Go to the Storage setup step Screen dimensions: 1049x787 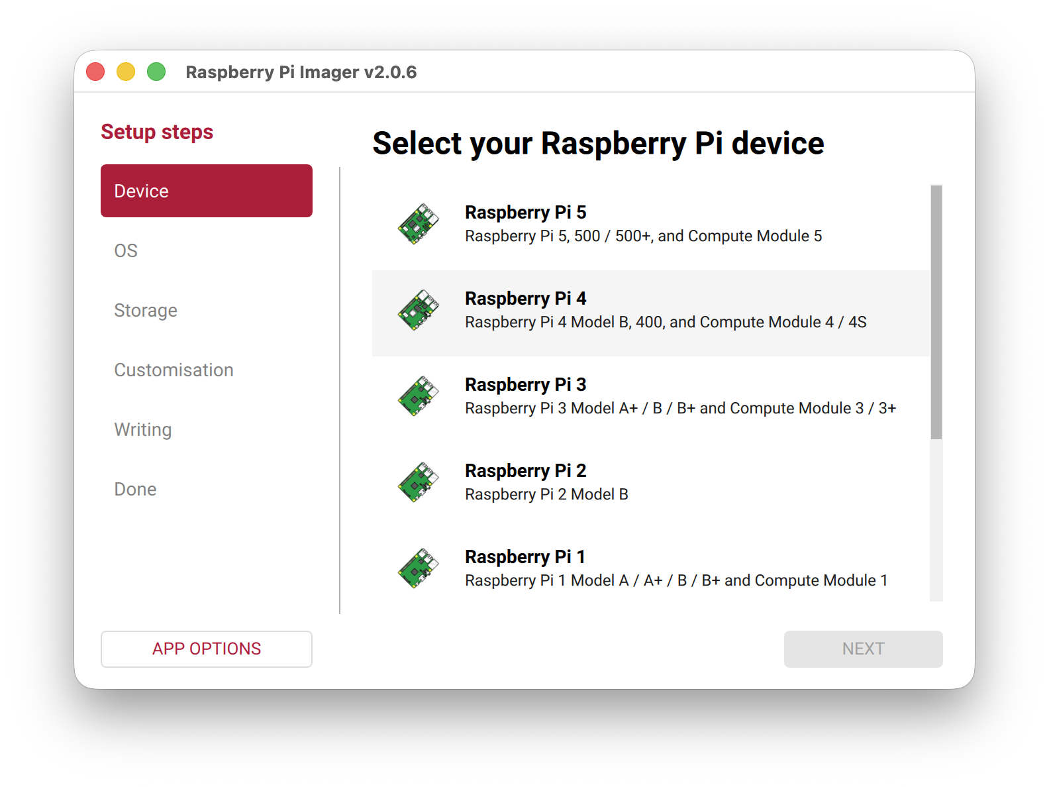146,310
